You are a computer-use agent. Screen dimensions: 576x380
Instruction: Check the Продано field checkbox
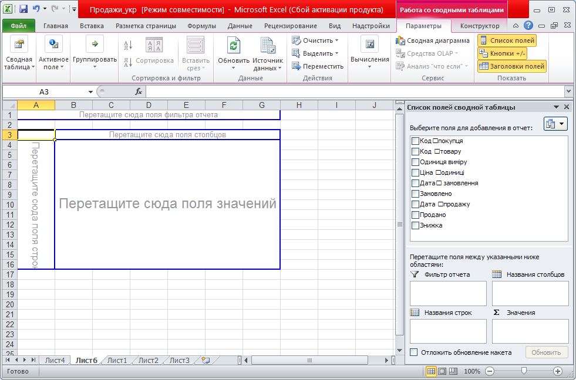[416, 215]
